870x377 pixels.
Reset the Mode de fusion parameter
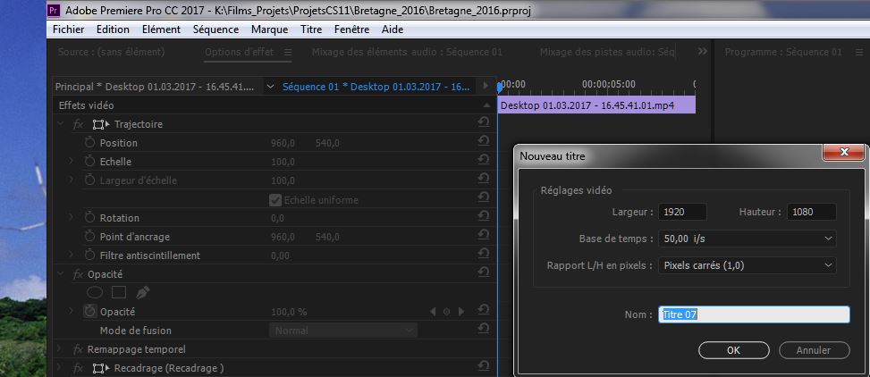point(483,329)
